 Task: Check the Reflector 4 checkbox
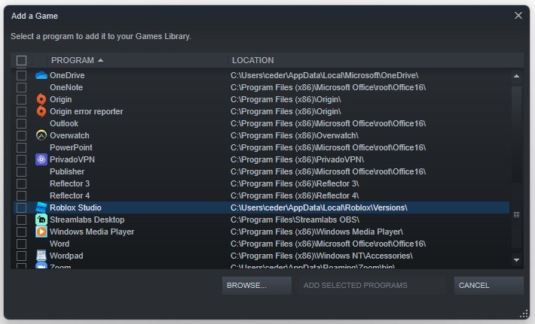pos(22,195)
